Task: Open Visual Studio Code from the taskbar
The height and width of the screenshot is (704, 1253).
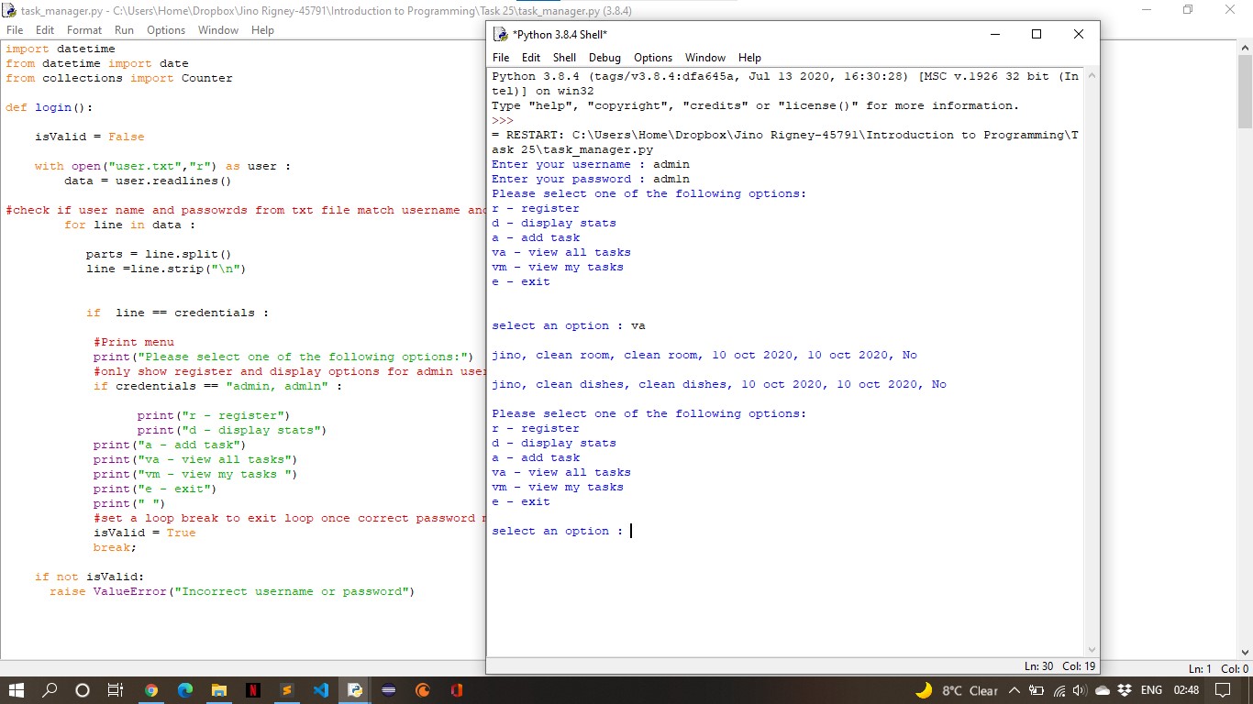Action: click(320, 690)
